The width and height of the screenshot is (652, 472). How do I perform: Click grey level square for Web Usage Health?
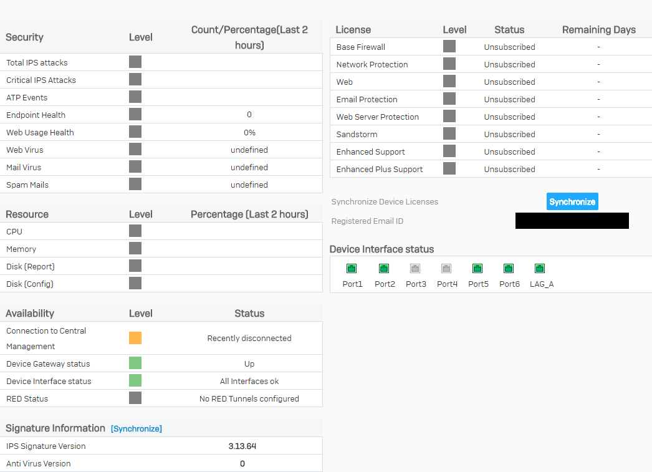(x=135, y=132)
